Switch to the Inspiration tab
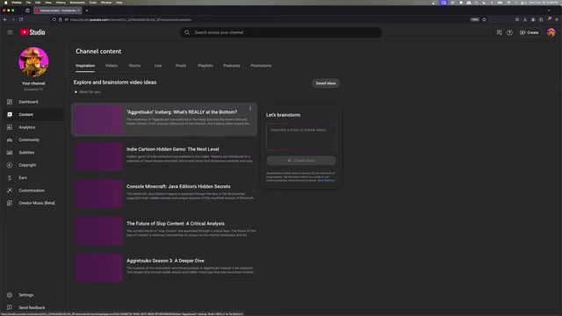This screenshot has width=562, height=316. coord(85,66)
